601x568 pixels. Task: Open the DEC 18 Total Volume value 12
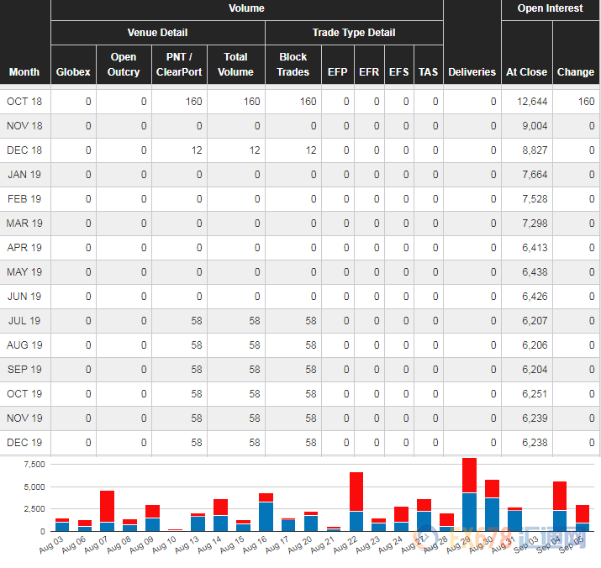click(x=254, y=150)
